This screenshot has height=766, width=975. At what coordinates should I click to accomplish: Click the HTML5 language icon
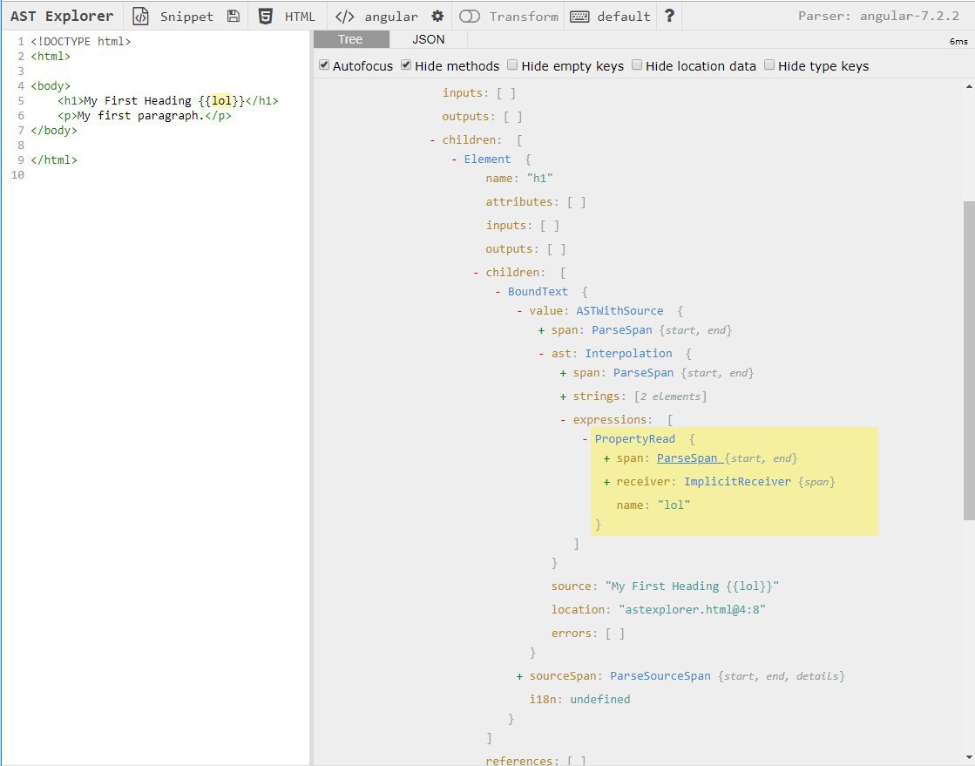(x=266, y=17)
